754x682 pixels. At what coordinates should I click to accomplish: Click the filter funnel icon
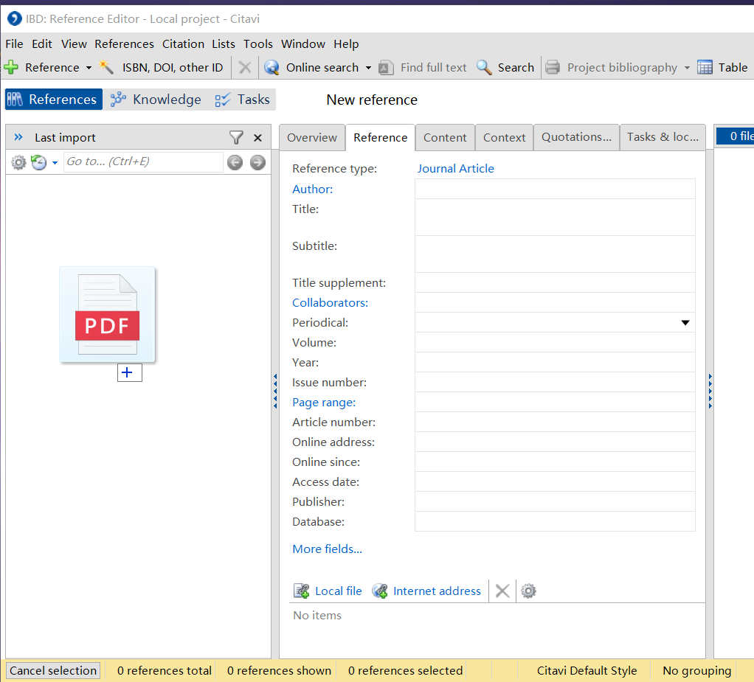click(236, 137)
